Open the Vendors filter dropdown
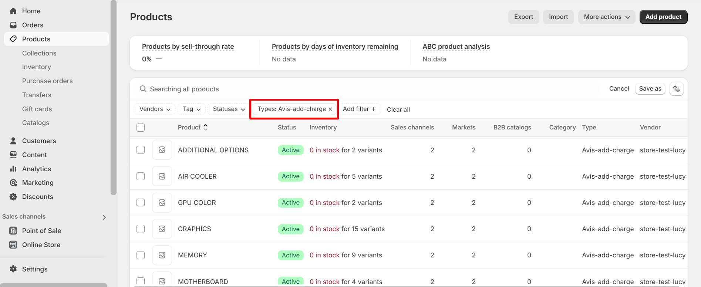The width and height of the screenshot is (701, 287). pyautogui.click(x=155, y=109)
